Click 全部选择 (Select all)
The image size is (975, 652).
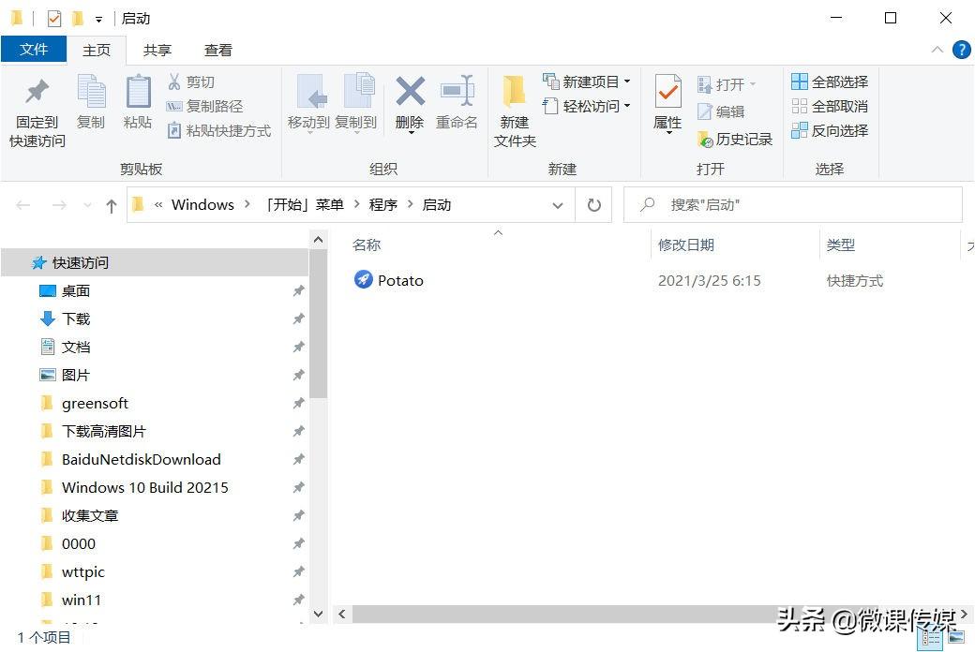pyautogui.click(x=830, y=81)
